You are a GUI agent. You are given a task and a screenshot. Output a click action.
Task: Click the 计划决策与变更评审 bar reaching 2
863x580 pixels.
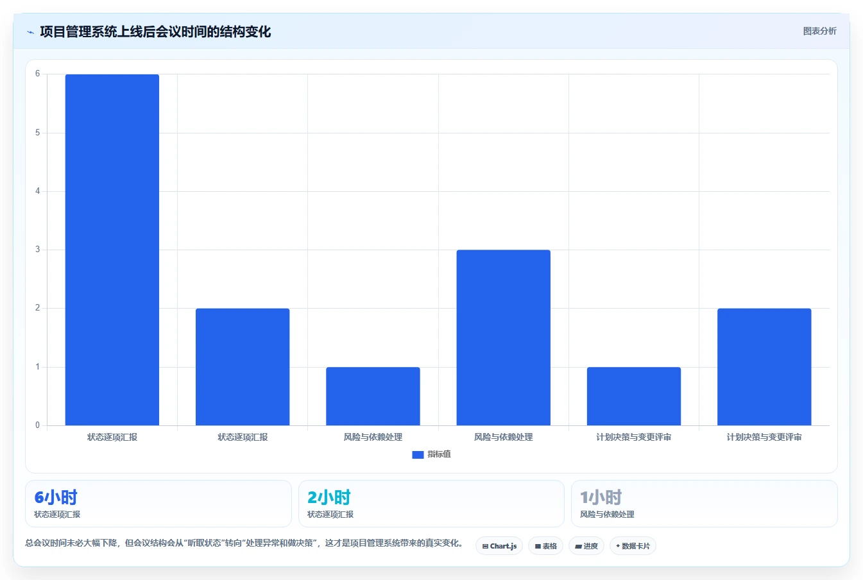pyautogui.click(x=764, y=367)
